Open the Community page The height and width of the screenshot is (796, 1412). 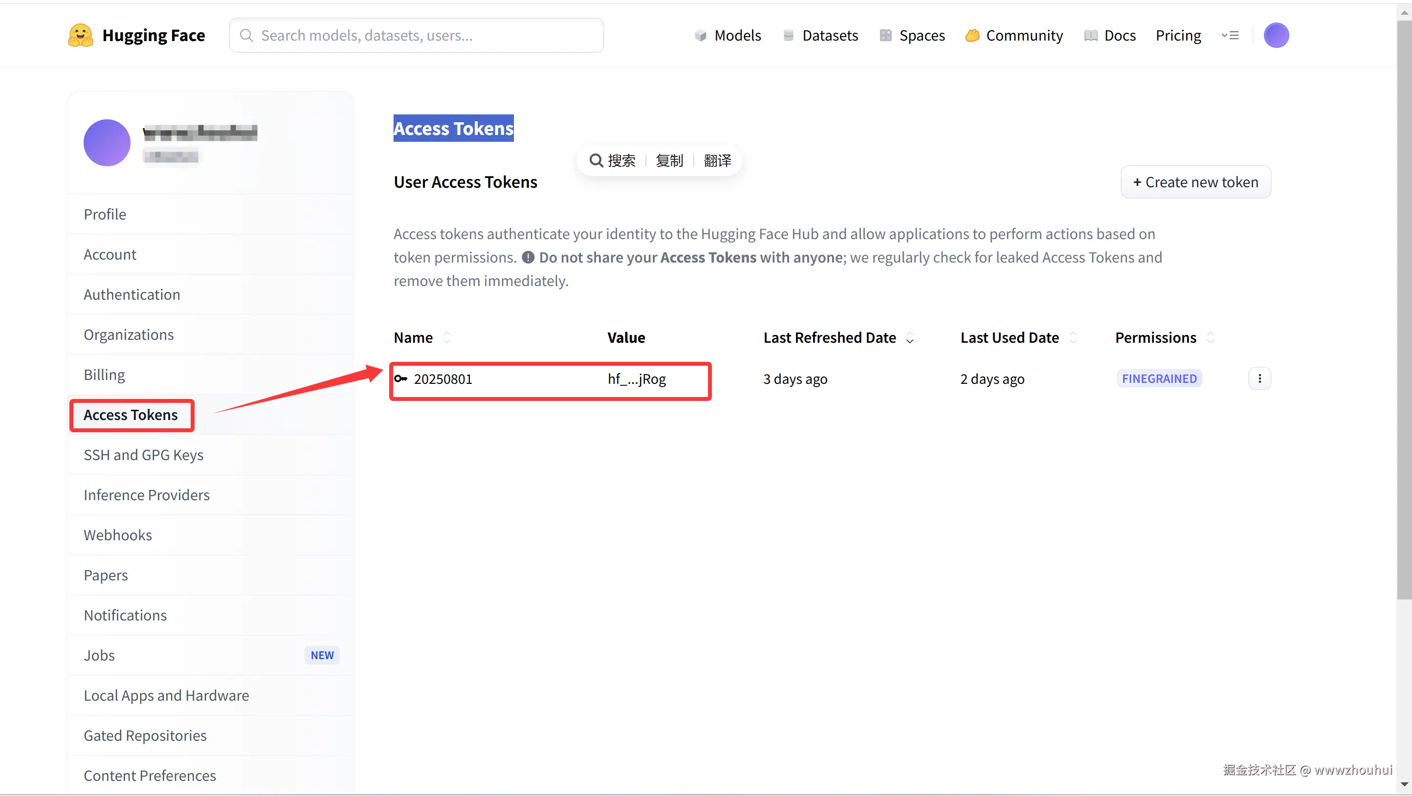click(x=1014, y=35)
